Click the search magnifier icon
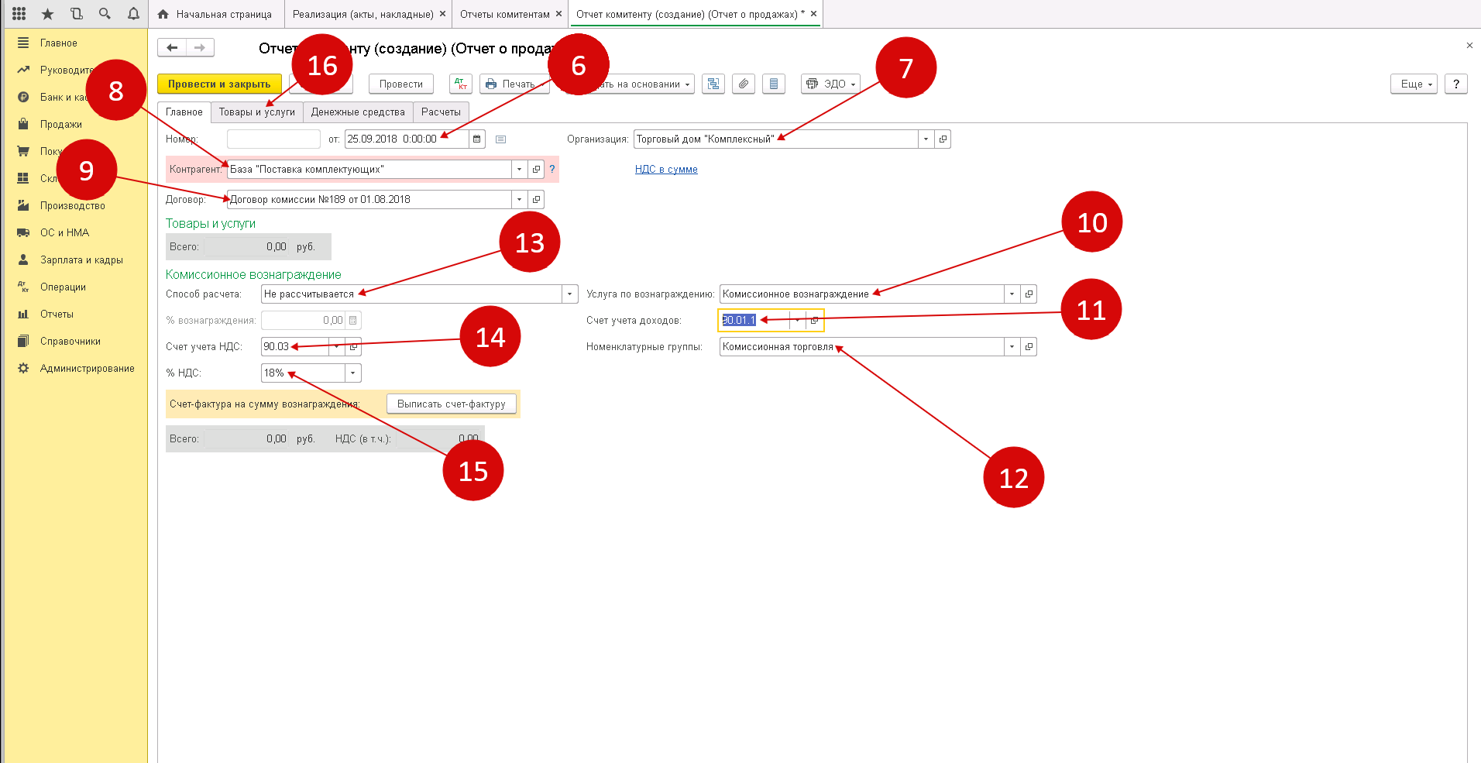The width and height of the screenshot is (1481, 763). pyautogui.click(x=105, y=14)
